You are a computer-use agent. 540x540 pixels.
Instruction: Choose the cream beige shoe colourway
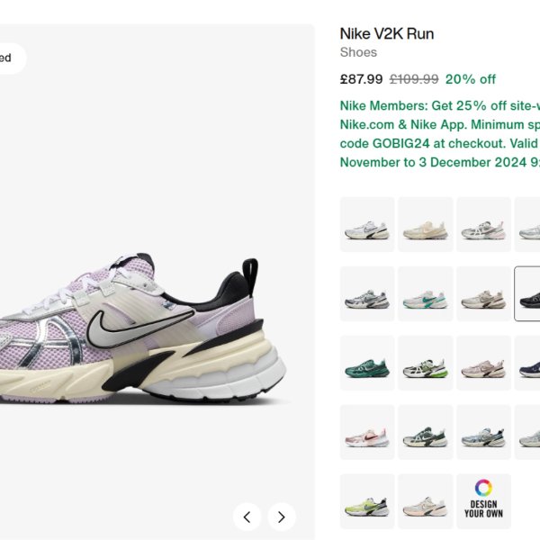(426, 224)
